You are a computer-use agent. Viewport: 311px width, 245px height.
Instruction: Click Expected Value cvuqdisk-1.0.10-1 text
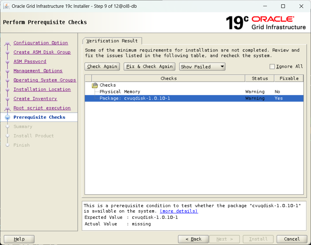[155, 217]
